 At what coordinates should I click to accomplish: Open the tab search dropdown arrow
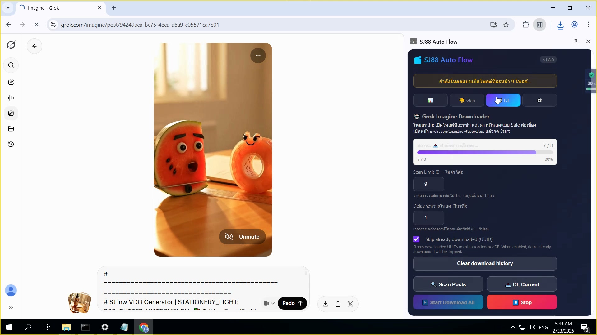point(8,8)
